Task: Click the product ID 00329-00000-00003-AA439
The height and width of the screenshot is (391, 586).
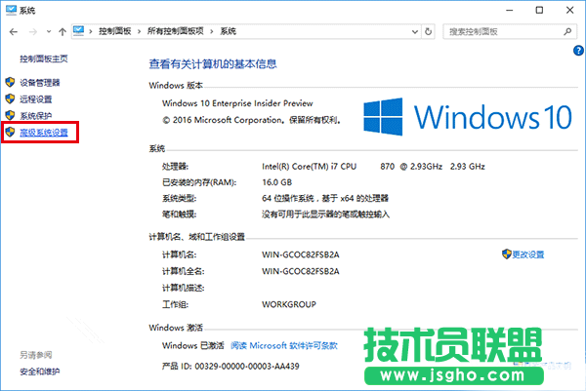Action: [x=247, y=367]
